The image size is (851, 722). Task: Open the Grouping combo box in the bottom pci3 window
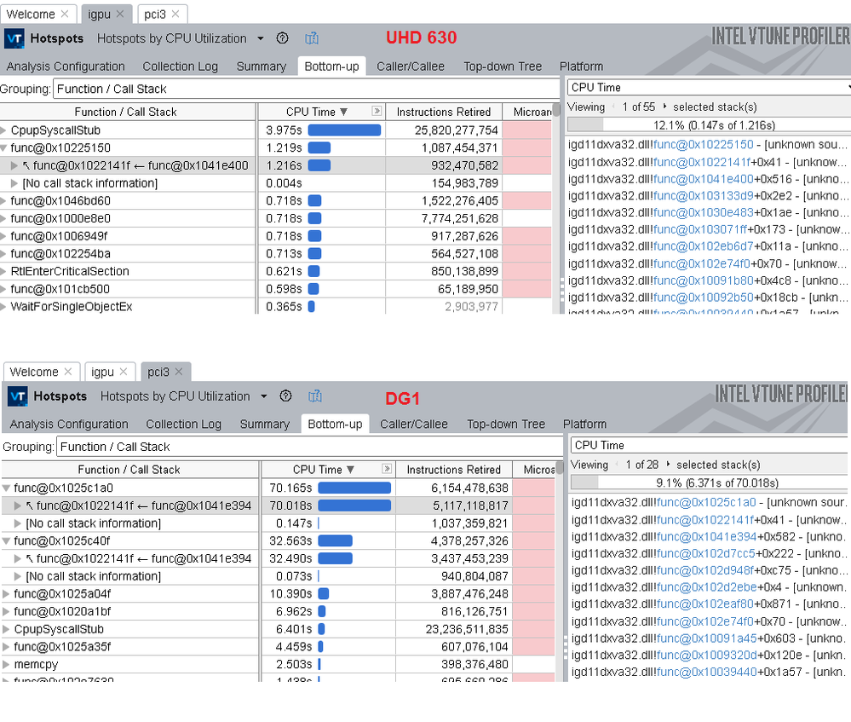point(310,447)
